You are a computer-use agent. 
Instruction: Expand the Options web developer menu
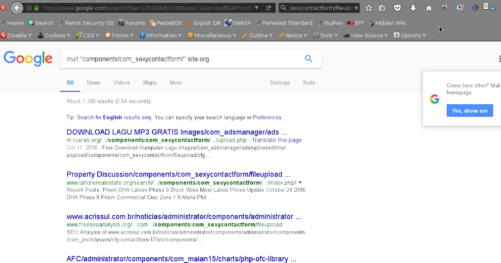click(x=410, y=35)
